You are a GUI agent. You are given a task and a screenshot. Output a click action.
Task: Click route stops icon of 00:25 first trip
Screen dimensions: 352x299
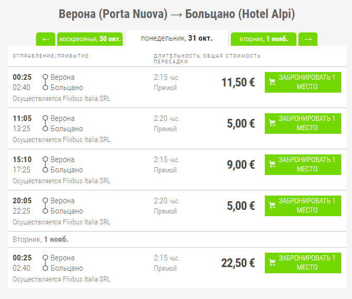pyautogui.click(x=45, y=82)
